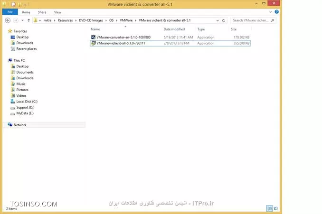Click the Music folder icon
This screenshot has width=322, height=214.
(13, 84)
